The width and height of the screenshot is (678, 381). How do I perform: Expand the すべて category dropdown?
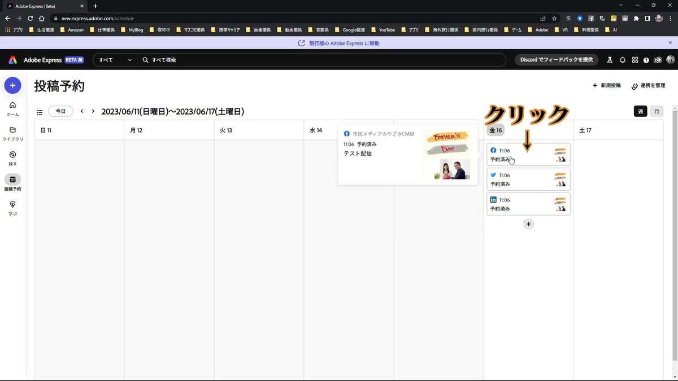click(115, 60)
